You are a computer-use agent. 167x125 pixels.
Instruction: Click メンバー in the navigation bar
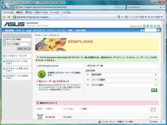[51, 31]
